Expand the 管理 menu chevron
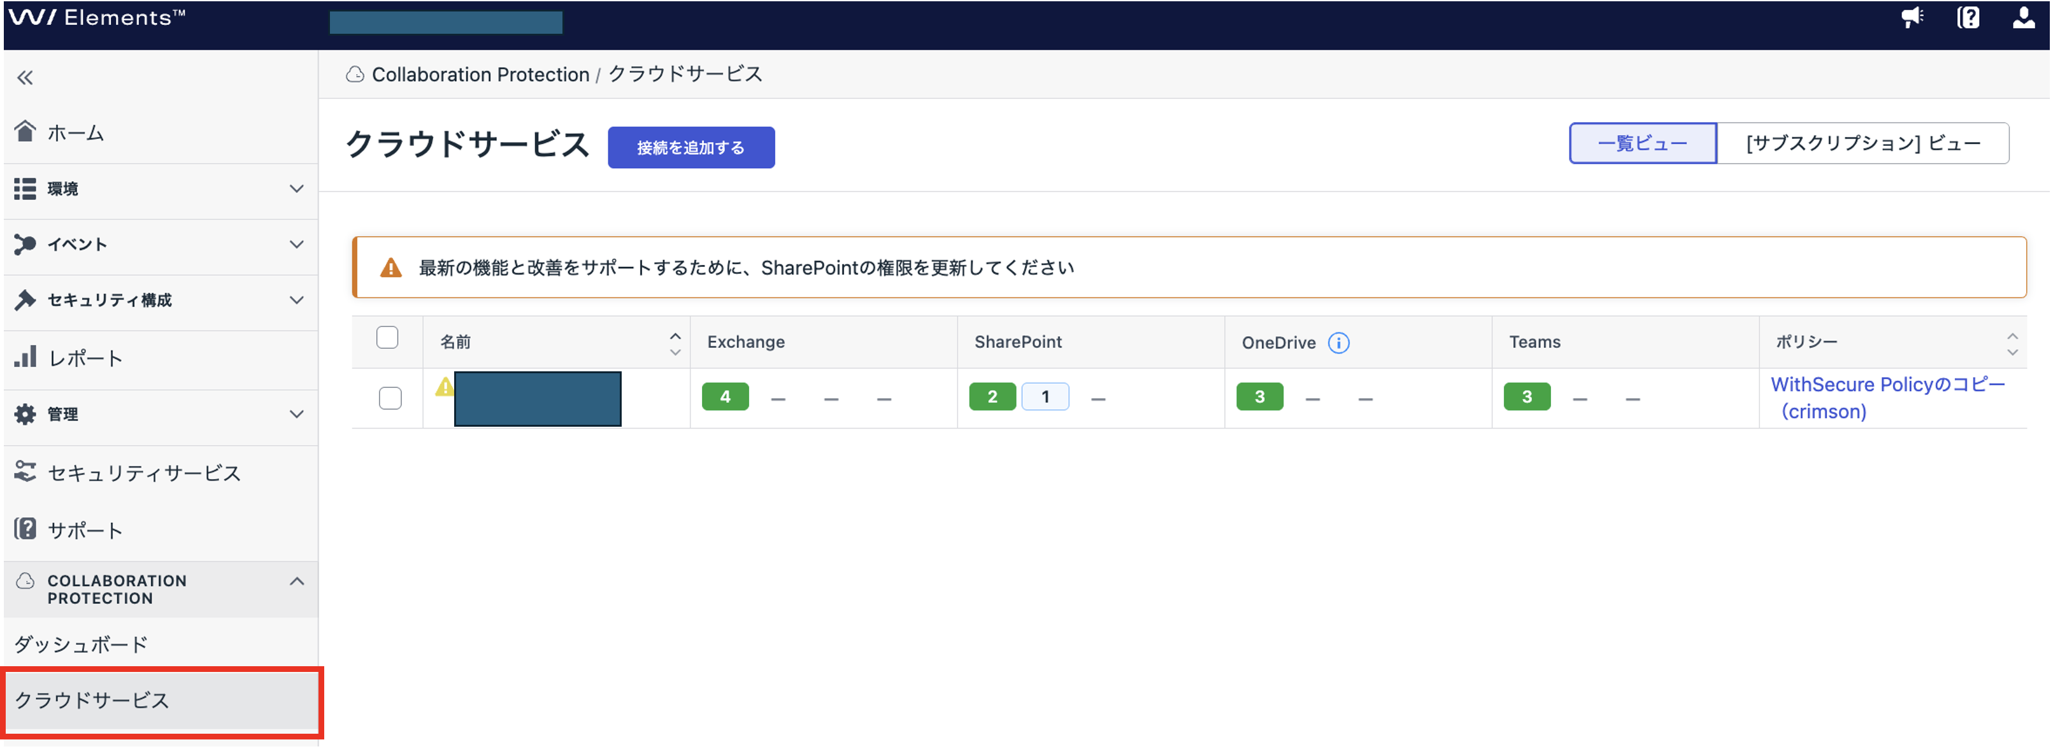Screen dimensions: 2060x749 (297, 414)
